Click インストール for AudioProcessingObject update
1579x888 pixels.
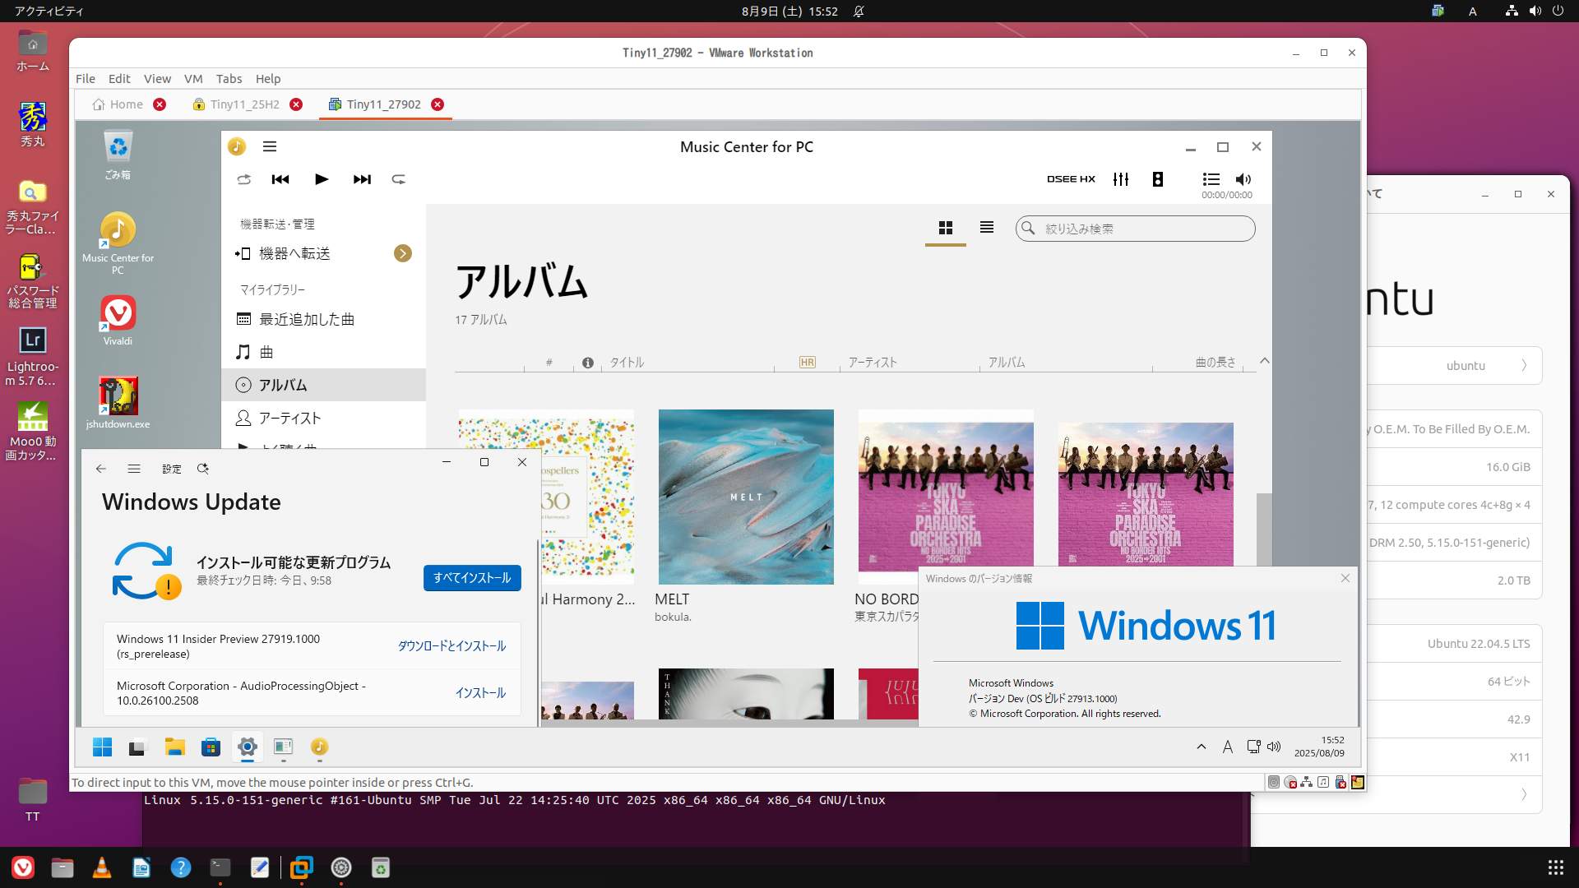tap(480, 693)
